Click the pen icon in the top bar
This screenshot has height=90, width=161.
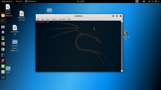tap(149, 1)
